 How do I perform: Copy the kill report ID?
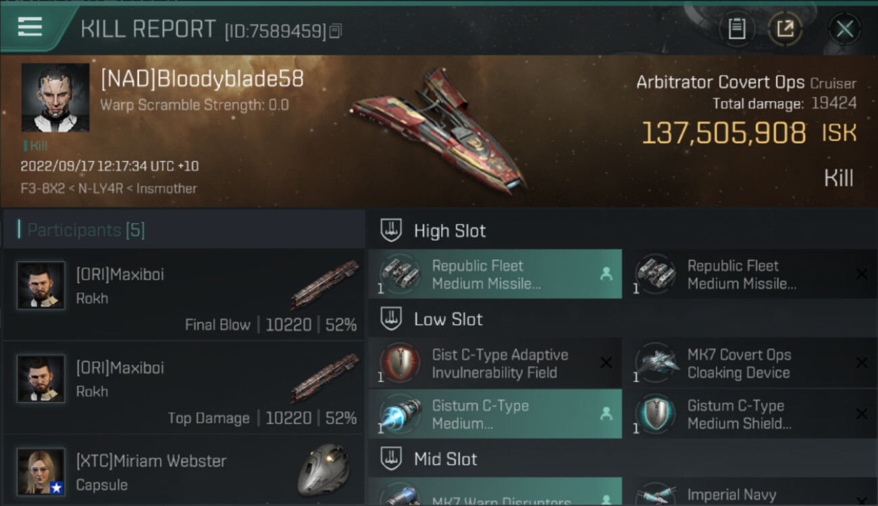point(336,30)
